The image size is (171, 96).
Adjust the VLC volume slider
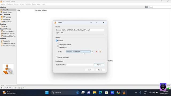[169, 88]
